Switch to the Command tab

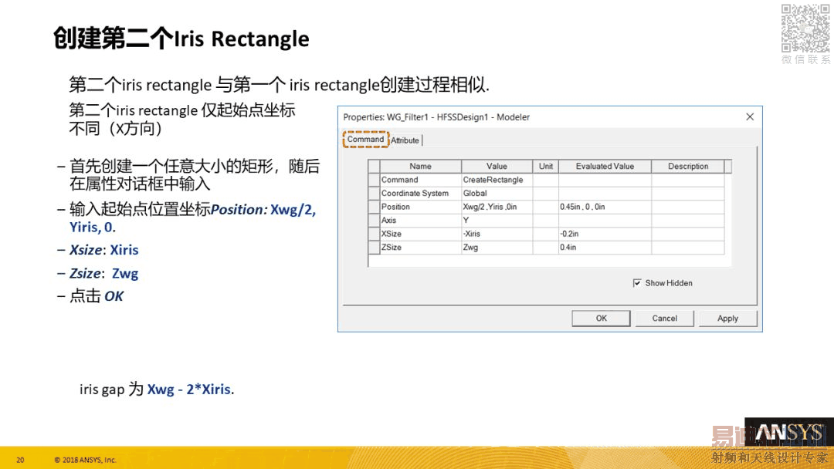point(365,139)
